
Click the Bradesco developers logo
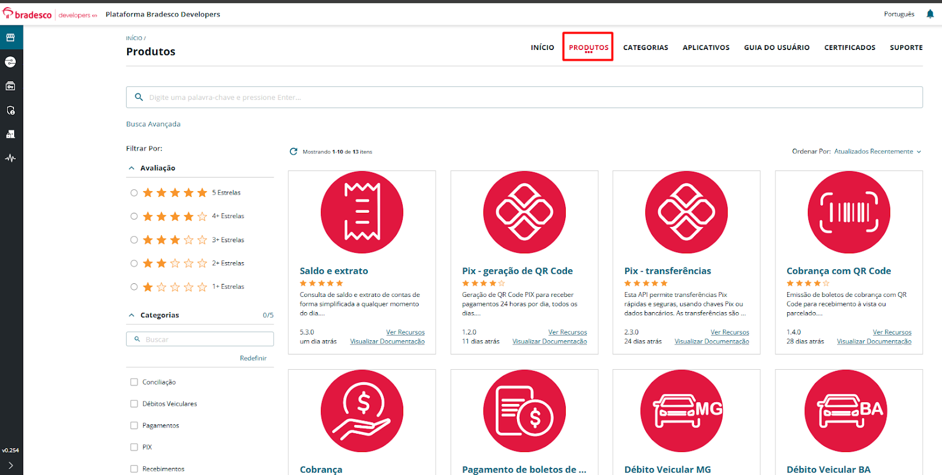[50, 14]
